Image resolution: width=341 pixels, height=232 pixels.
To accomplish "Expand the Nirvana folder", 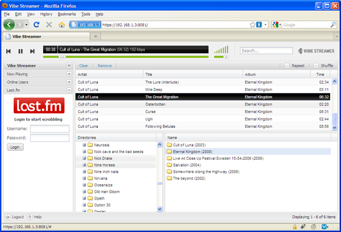I will tap(84, 178).
